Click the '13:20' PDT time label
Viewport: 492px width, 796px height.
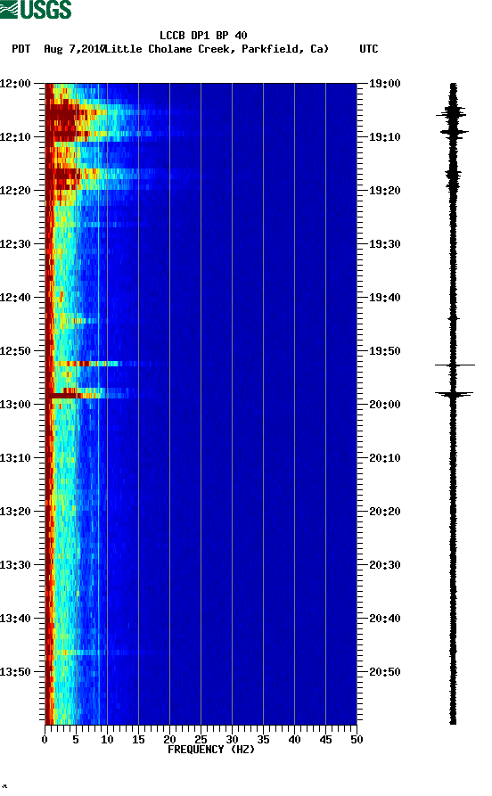pos(15,512)
